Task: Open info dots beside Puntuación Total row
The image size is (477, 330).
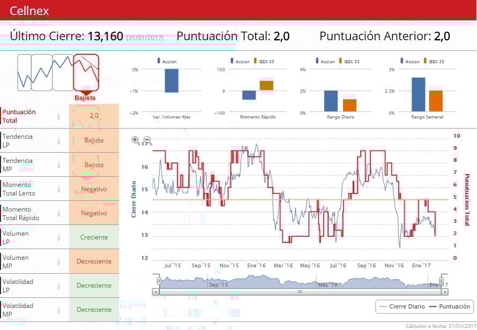Action: (x=59, y=116)
